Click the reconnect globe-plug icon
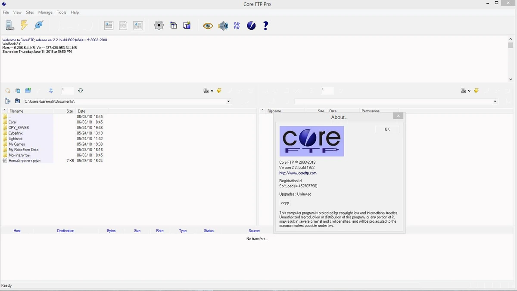Viewport: 517px width, 291px height. point(39,25)
